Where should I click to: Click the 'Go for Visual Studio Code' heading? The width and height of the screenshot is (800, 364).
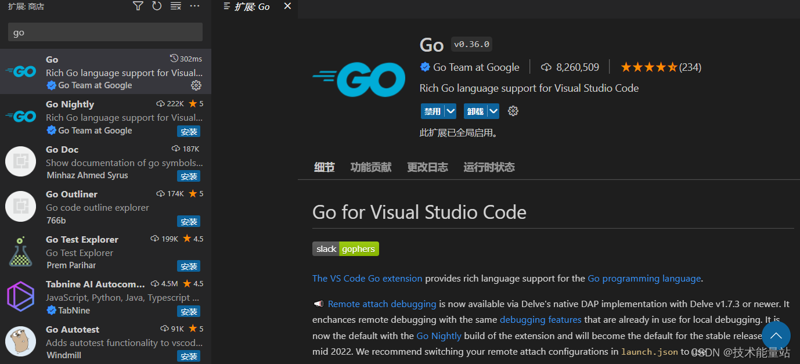(x=419, y=212)
